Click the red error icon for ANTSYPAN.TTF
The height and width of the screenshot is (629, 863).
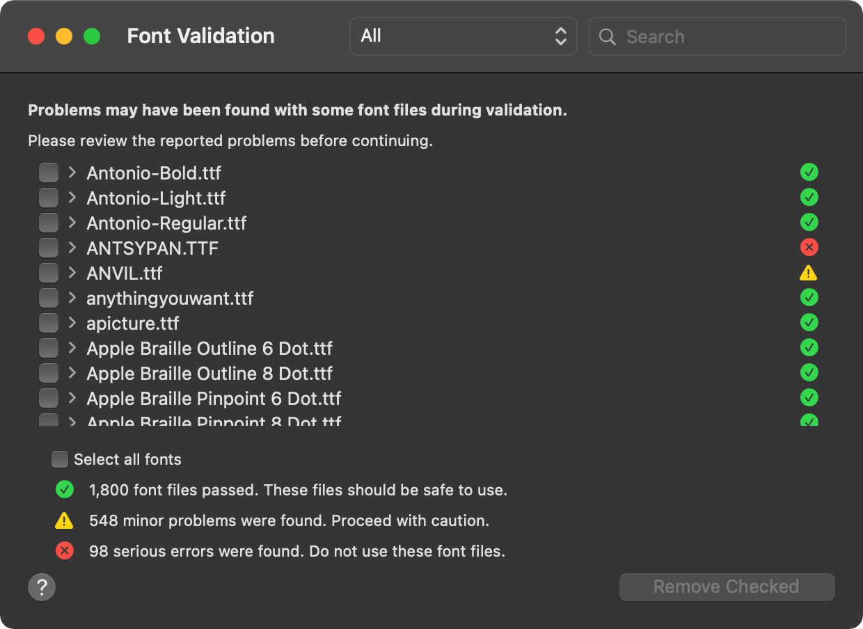pyautogui.click(x=809, y=247)
